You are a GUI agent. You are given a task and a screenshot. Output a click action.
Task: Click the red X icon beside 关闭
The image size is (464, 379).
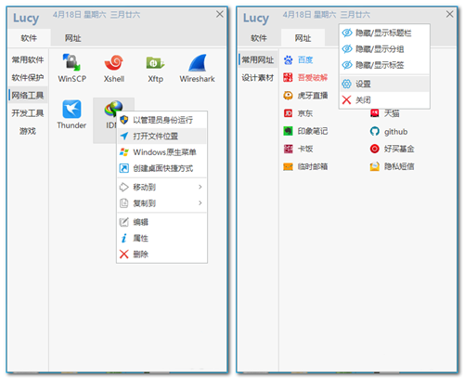point(347,99)
